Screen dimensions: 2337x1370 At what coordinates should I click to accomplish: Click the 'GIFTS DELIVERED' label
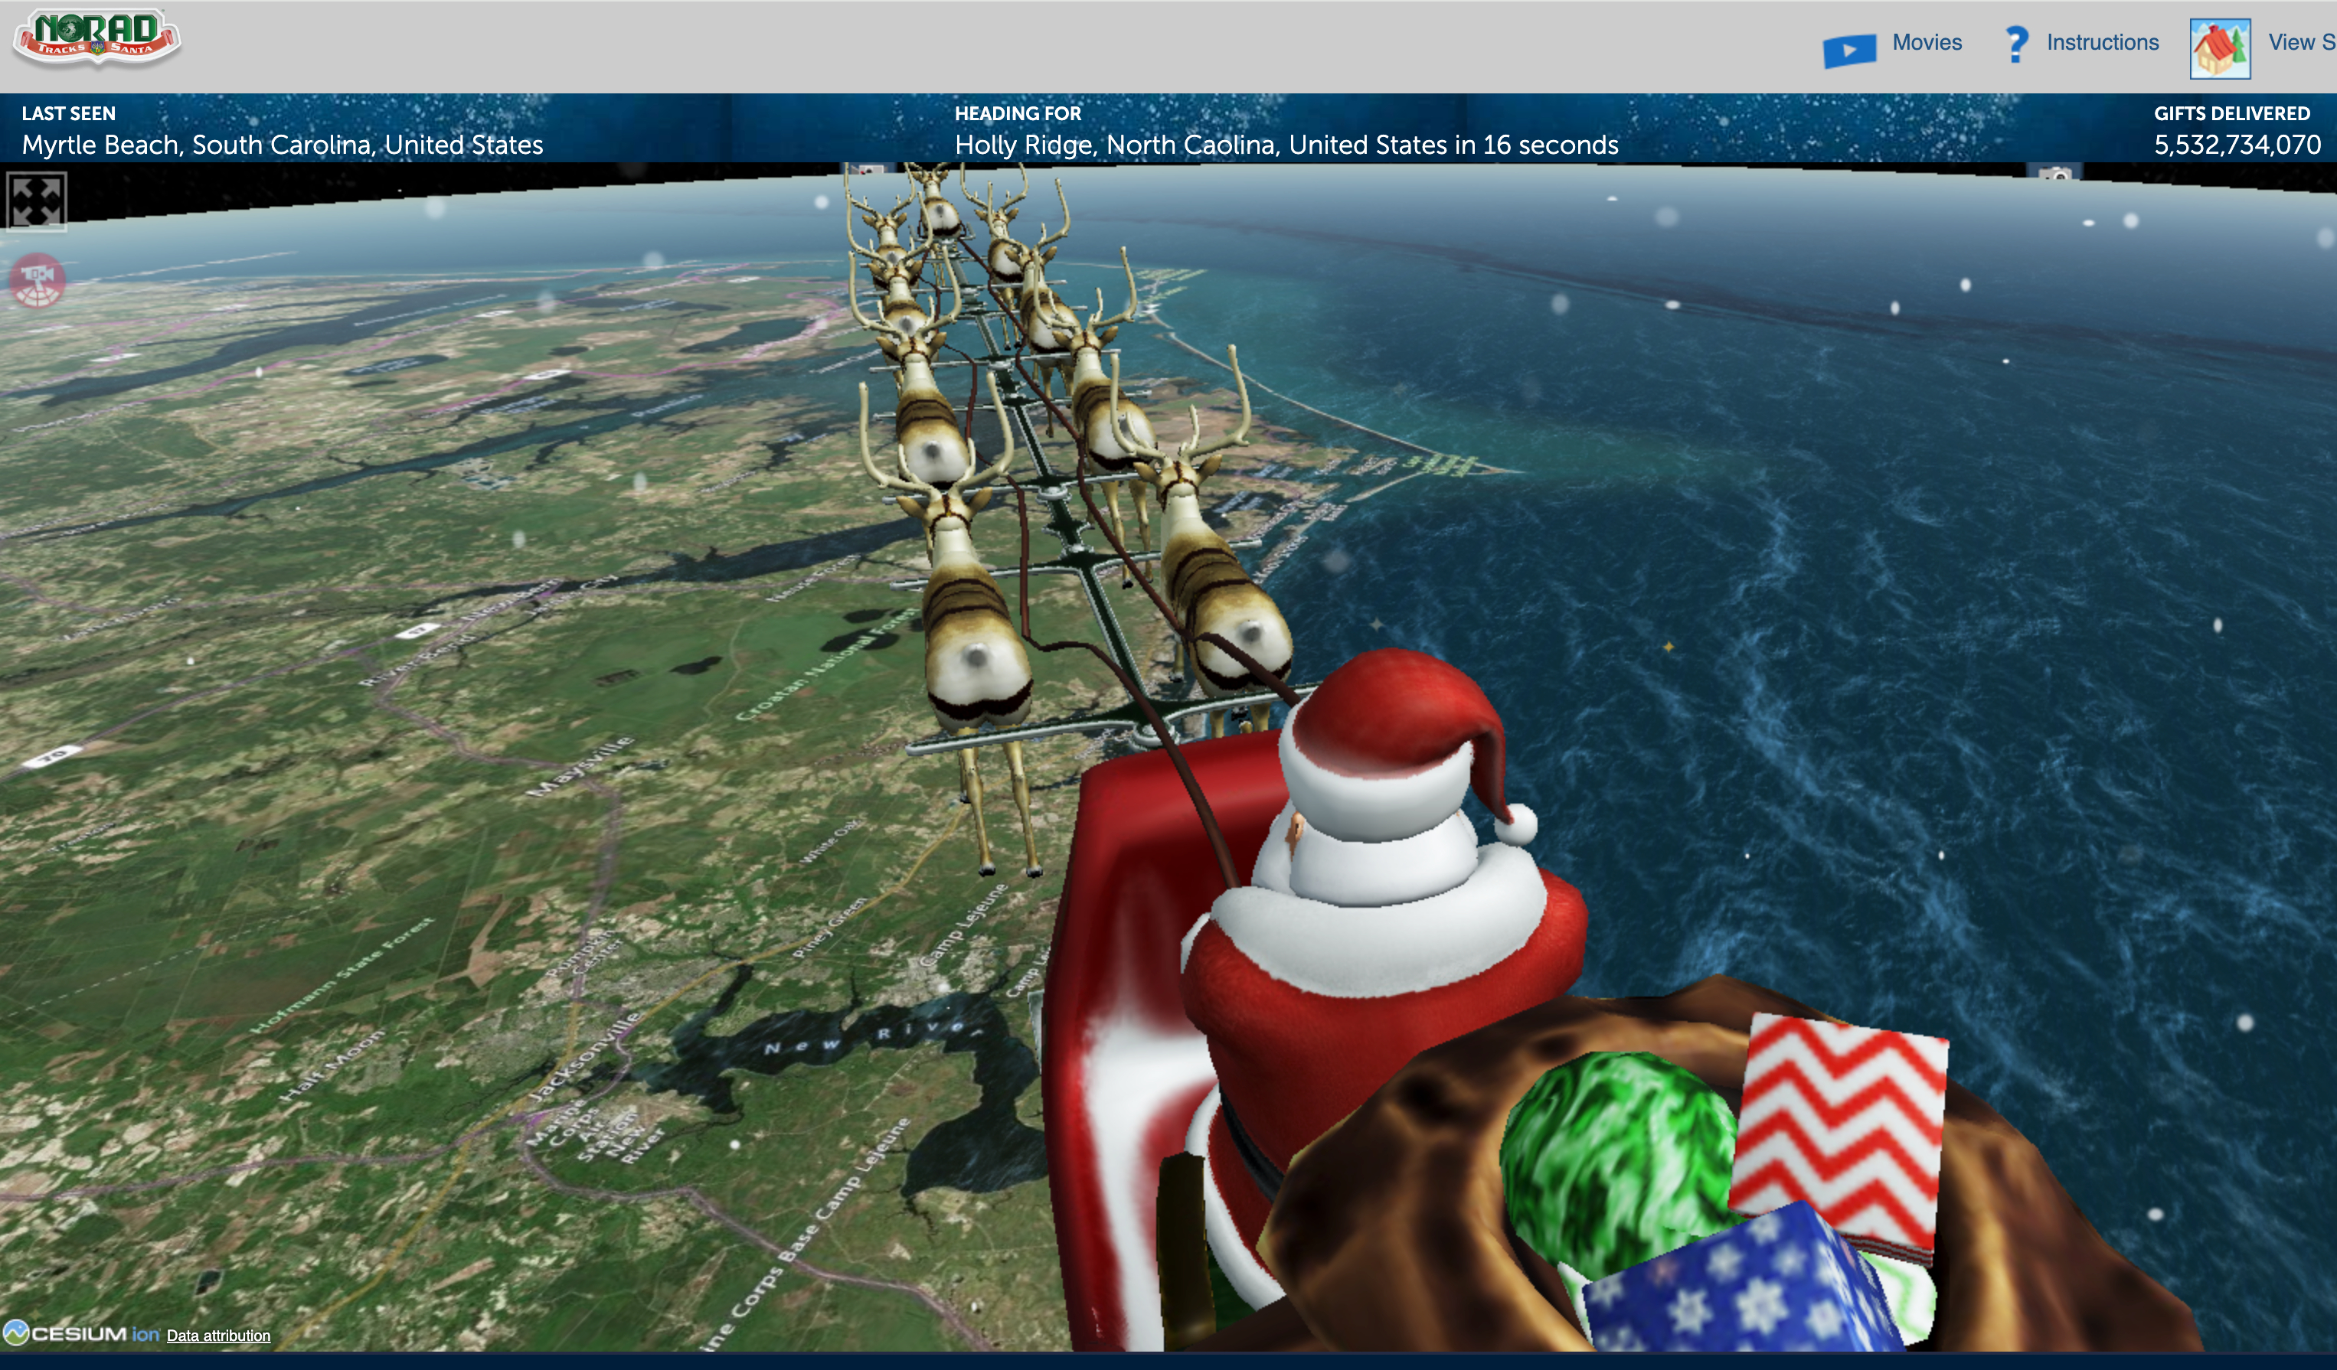pyautogui.click(x=2231, y=113)
